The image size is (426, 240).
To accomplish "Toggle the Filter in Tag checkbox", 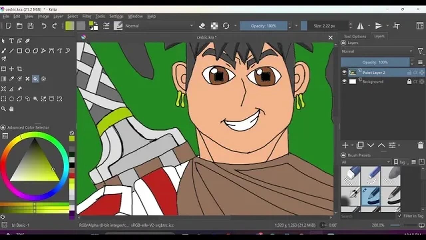I will [x=399, y=216].
